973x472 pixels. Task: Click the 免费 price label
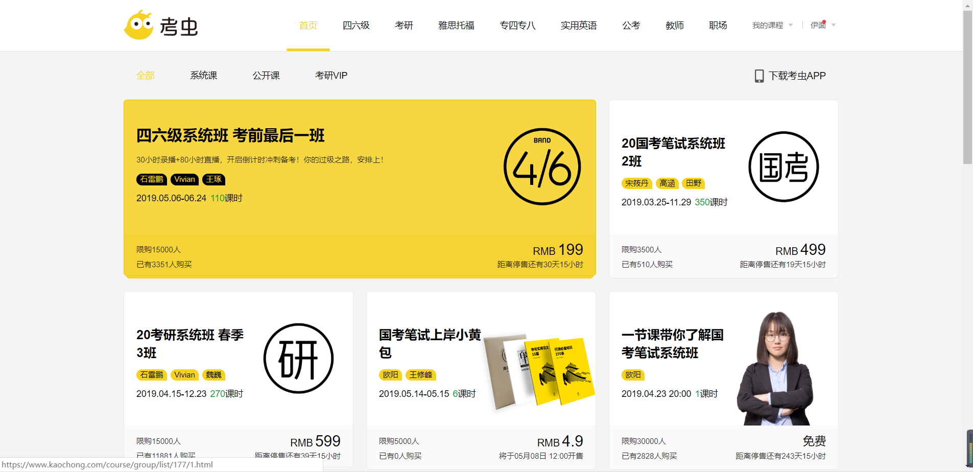(814, 441)
